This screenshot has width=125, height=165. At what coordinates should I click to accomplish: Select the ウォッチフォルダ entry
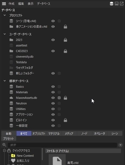[x=24, y=68]
